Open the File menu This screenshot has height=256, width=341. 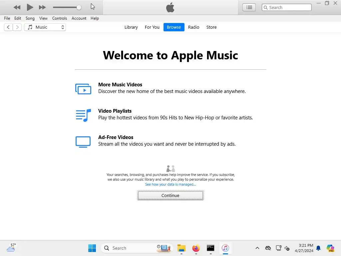point(7,18)
